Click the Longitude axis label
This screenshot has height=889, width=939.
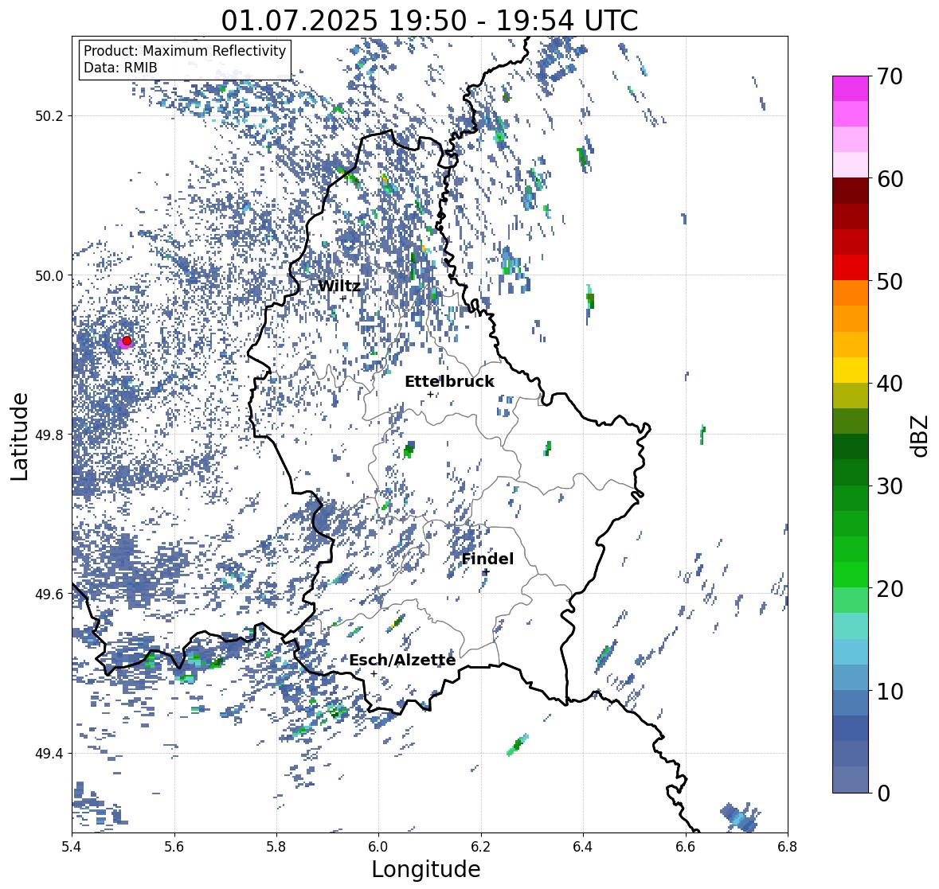[426, 869]
